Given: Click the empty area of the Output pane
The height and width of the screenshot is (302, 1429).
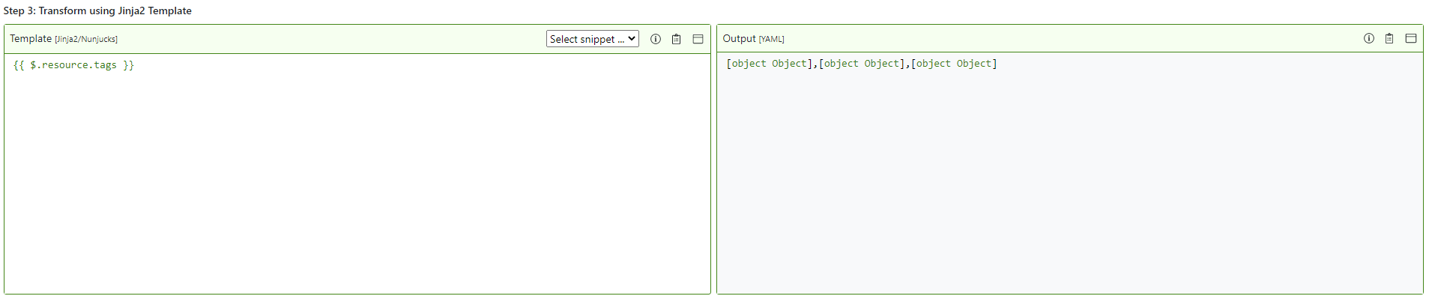Looking at the screenshot, I should (1069, 180).
